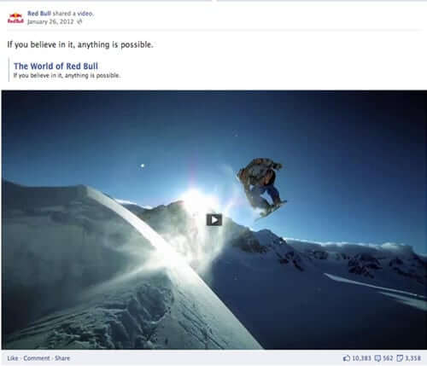View the 10,383 likes count
Screen dimensions: 427x366
[x=361, y=358]
